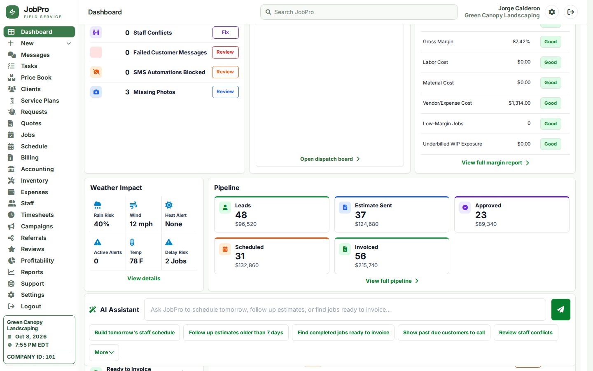Click Show past due customers to call
The width and height of the screenshot is (593, 371).
point(444,333)
